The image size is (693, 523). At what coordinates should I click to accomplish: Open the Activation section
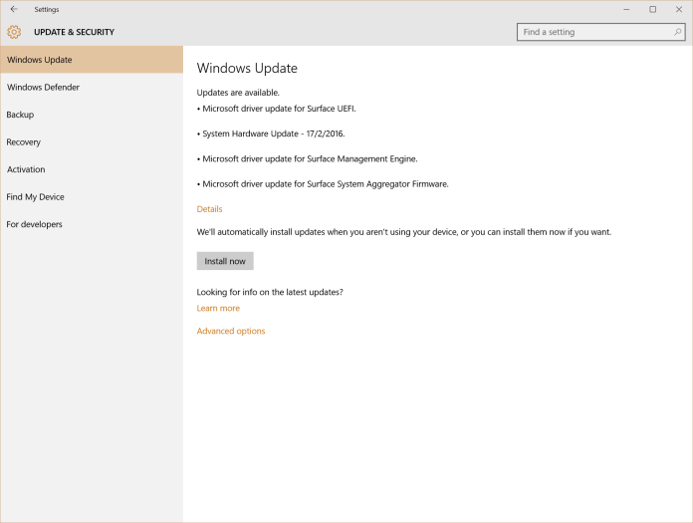[92, 169]
